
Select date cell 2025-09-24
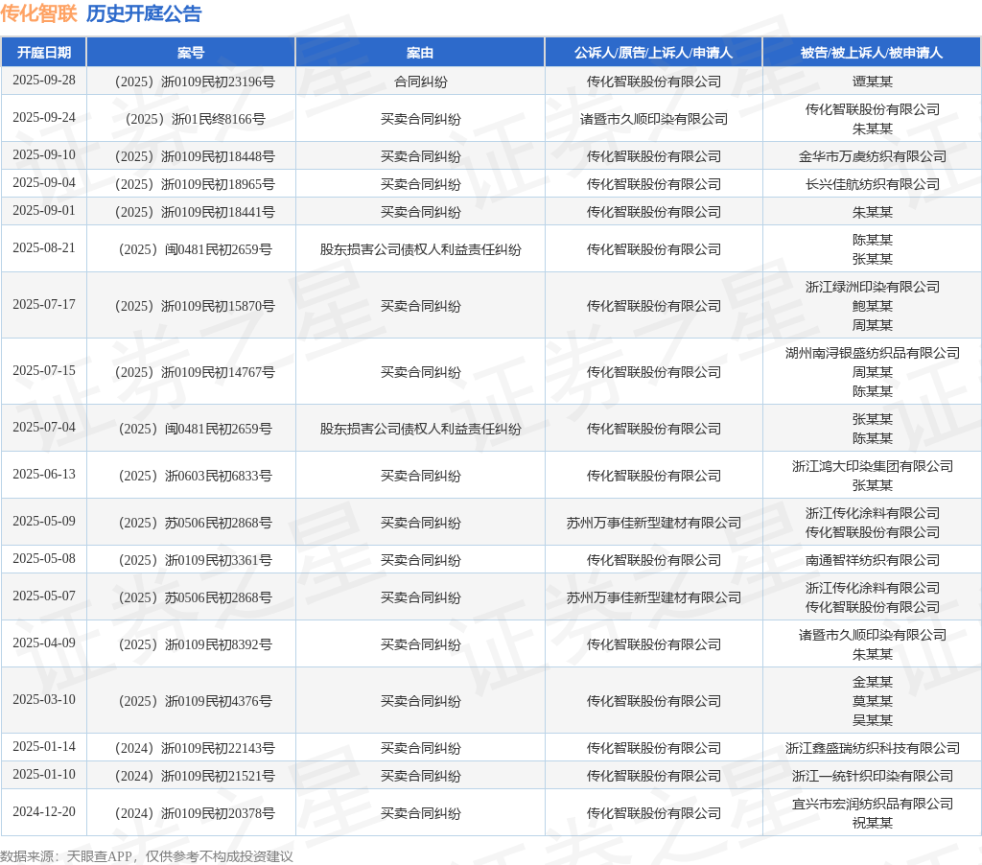pyautogui.click(x=44, y=118)
